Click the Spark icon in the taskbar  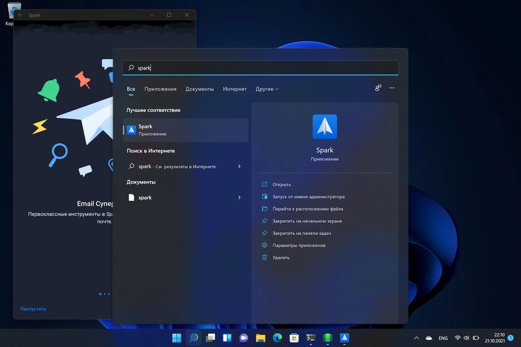tap(344, 338)
